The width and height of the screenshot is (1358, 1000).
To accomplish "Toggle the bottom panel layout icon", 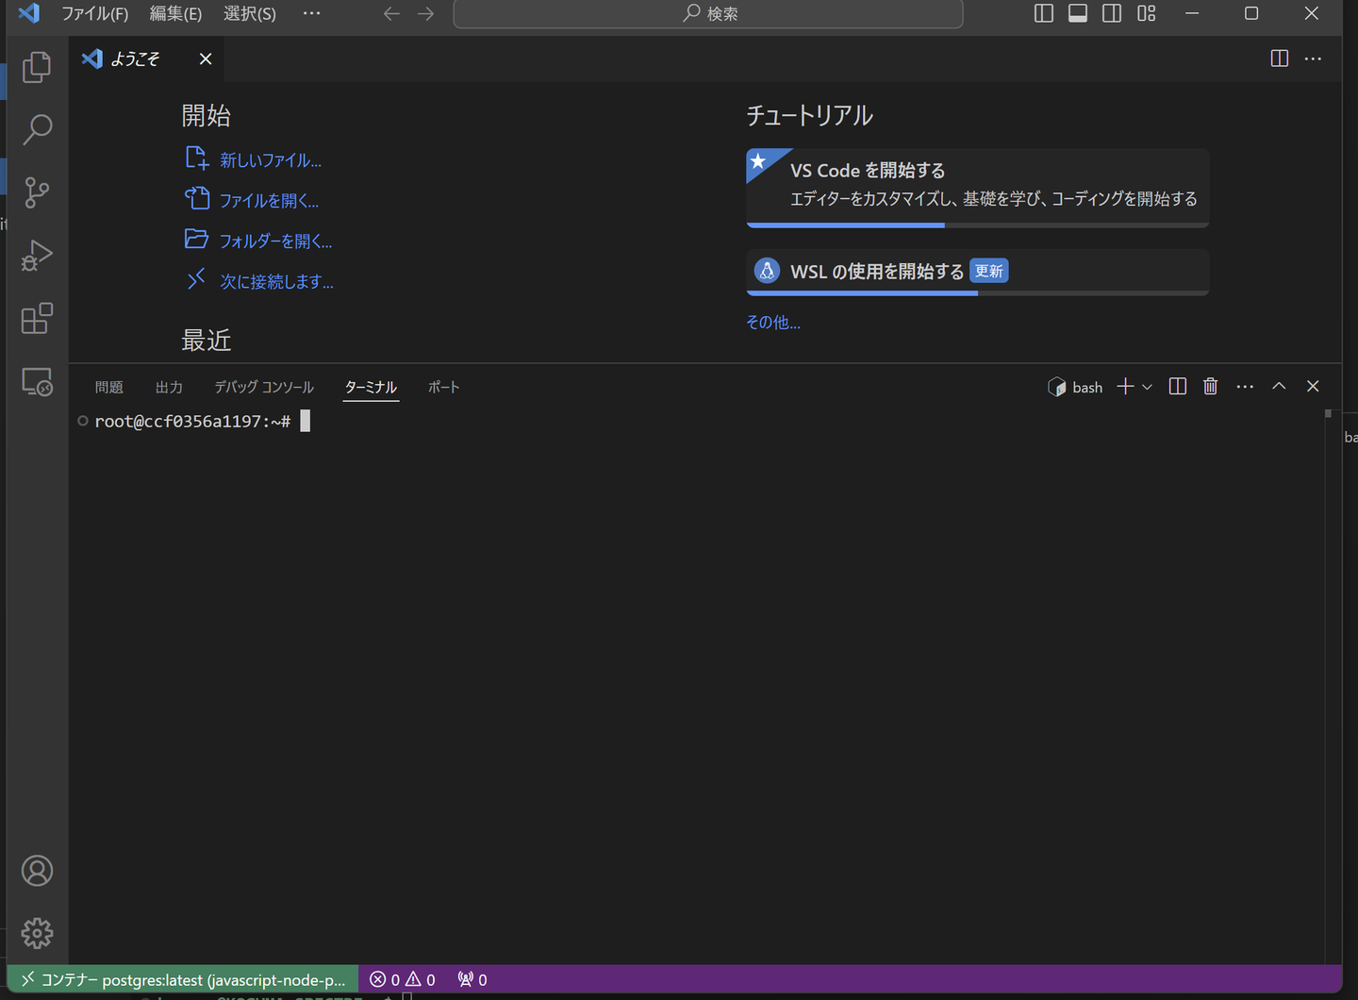I will (1078, 13).
